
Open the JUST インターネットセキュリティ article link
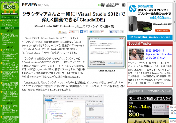(x=10, y=86)
